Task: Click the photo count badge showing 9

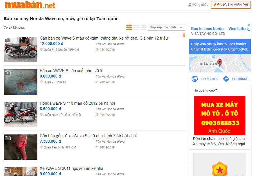Action: coord(8,73)
